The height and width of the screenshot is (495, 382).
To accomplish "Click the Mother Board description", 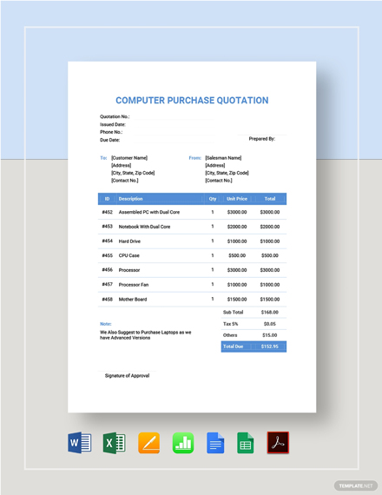I will pos(133,300).
